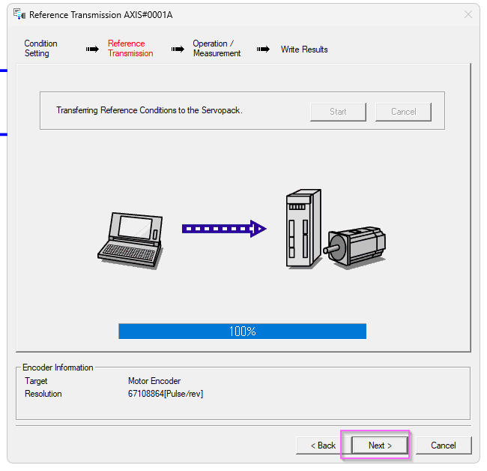
Task: Click the Next > button
Action: click(x=380, y=445)
